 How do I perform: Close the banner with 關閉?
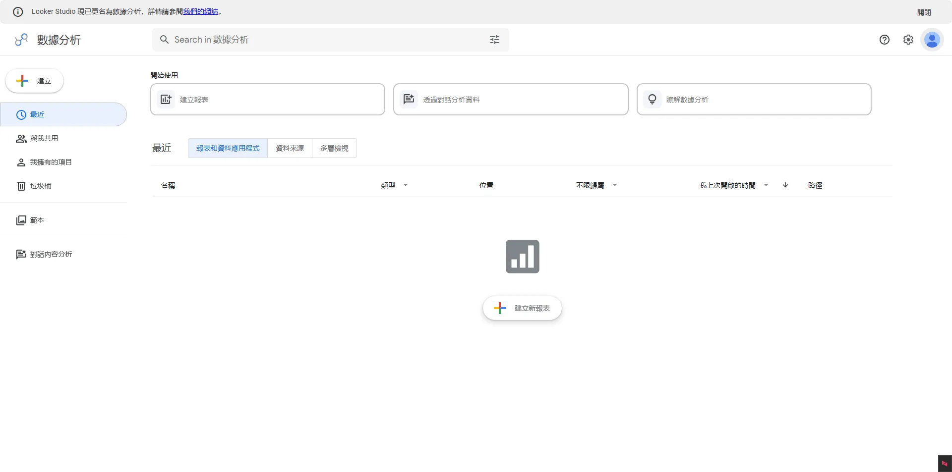pyautogui.click(x=924, y=12)
